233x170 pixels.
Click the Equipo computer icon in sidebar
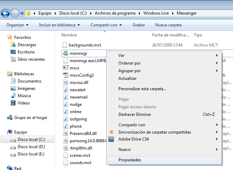pyautogui.click(x=10, y=132)
